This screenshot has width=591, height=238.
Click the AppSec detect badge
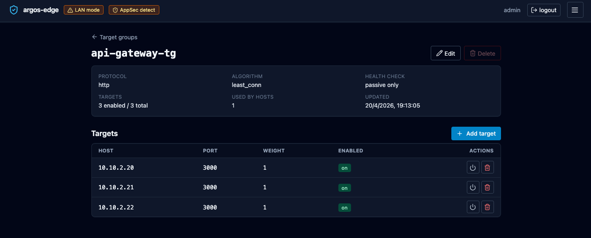coord(134,10)
